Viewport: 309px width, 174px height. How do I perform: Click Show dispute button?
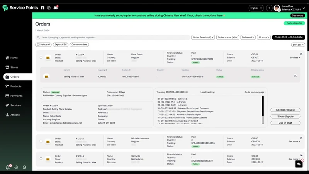[285, 116]
